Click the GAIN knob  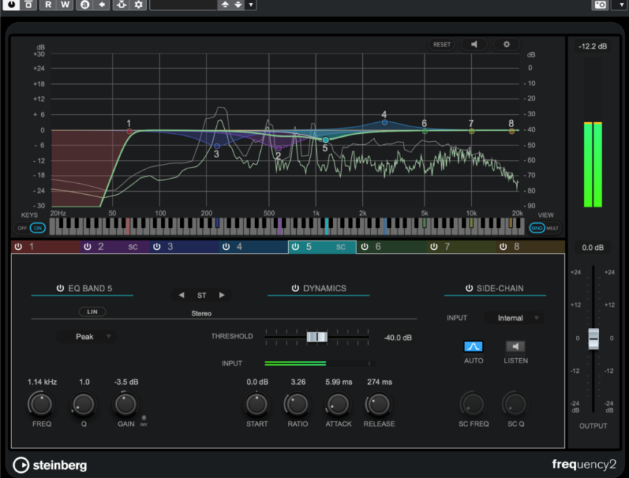coord(126,404)
